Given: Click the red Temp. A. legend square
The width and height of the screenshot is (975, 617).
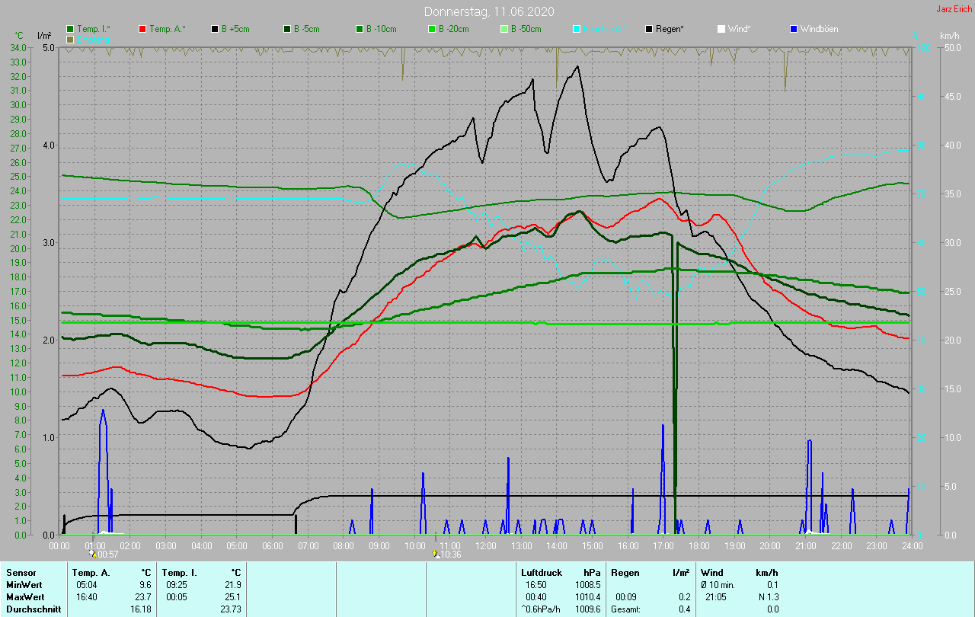Looking at the screenshot, I should pyautogui.click(x=142, y=29).
